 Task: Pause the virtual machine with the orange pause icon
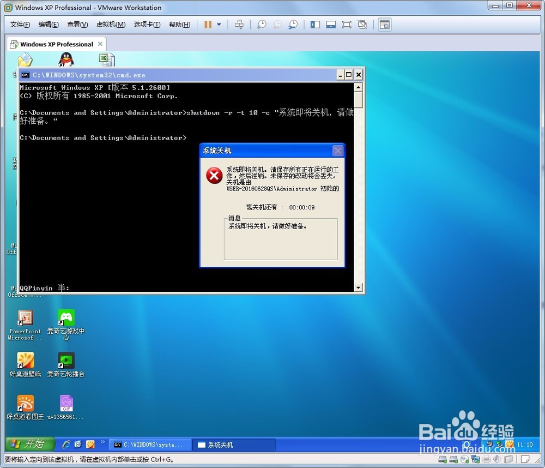(x=208, y=25)
